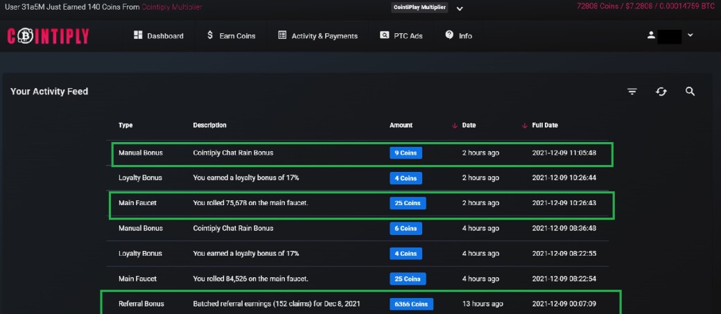The width and height of the screenshot is (721, 314).
Task: Select the 25 Coins badge for roll 84,526
Action: [408, 279]
